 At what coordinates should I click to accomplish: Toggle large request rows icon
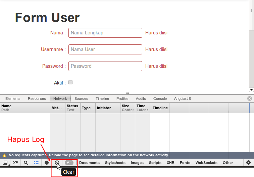pos(36,163)
